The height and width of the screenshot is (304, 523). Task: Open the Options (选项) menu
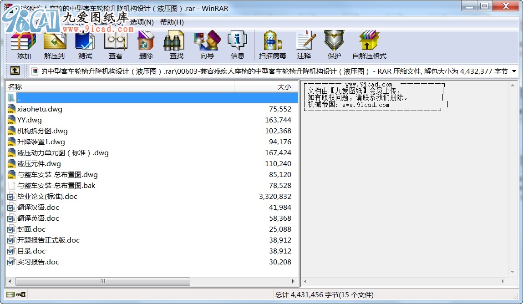(142, 22)
